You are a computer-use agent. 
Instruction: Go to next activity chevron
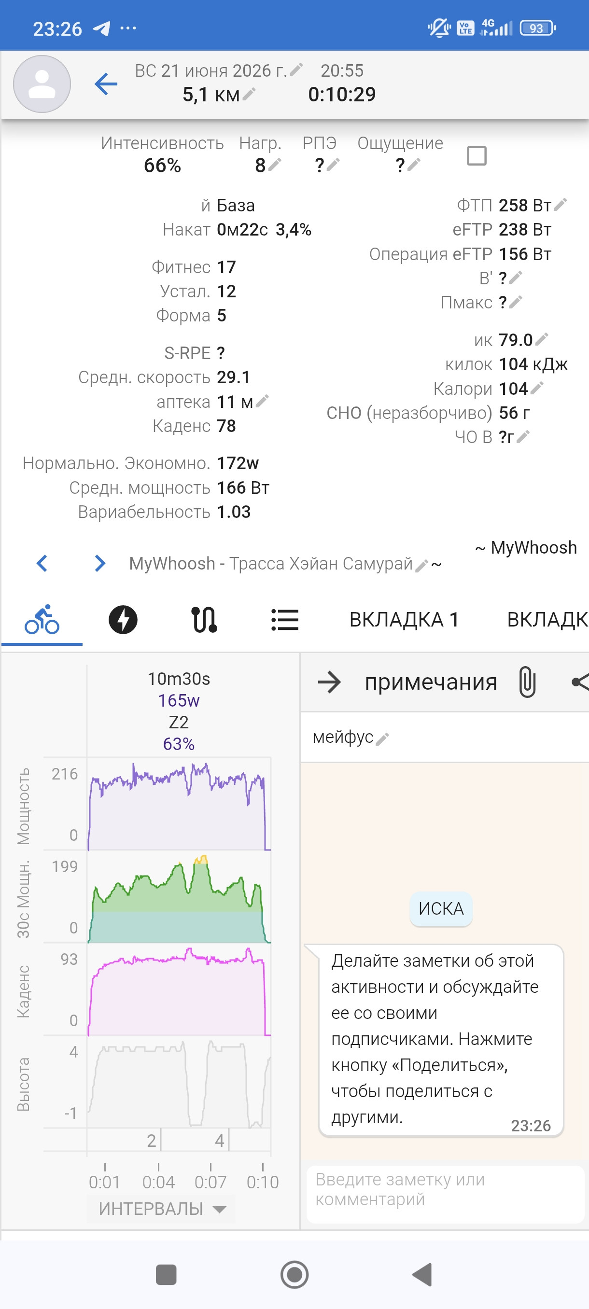point(100,563)
